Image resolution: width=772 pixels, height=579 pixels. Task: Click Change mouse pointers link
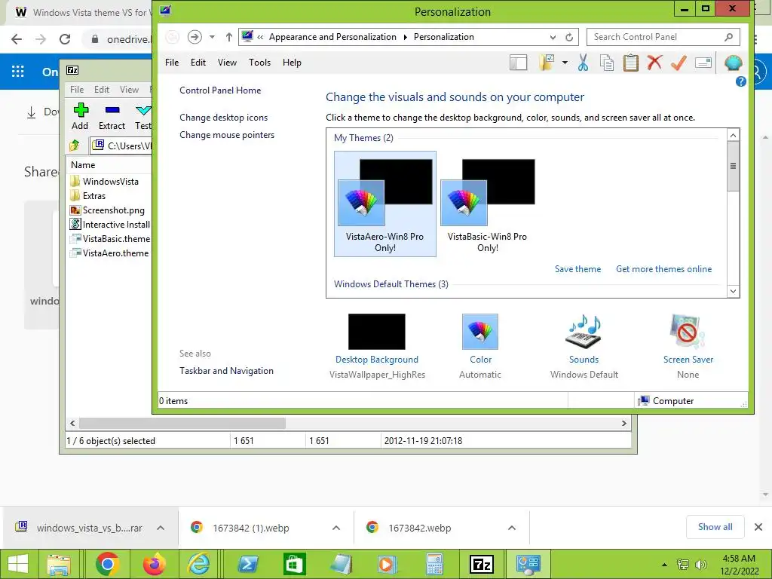(x=227, y=135)
